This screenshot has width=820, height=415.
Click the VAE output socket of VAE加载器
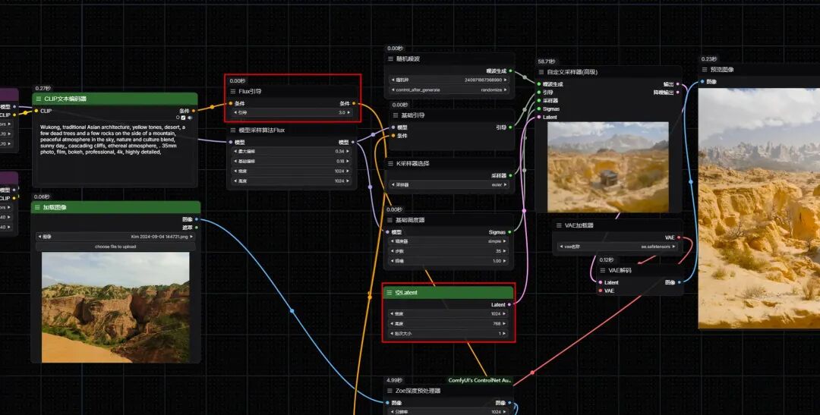point(679,237)
